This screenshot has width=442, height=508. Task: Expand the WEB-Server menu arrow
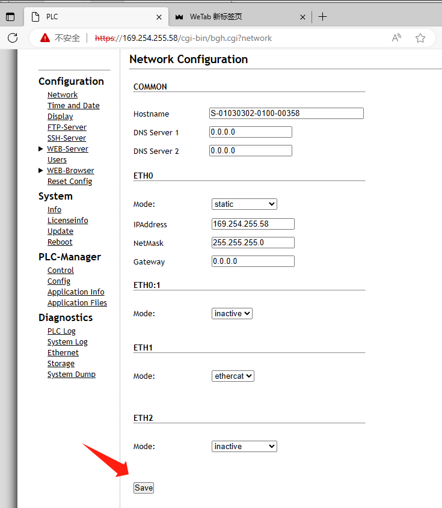tap(40, 148)
